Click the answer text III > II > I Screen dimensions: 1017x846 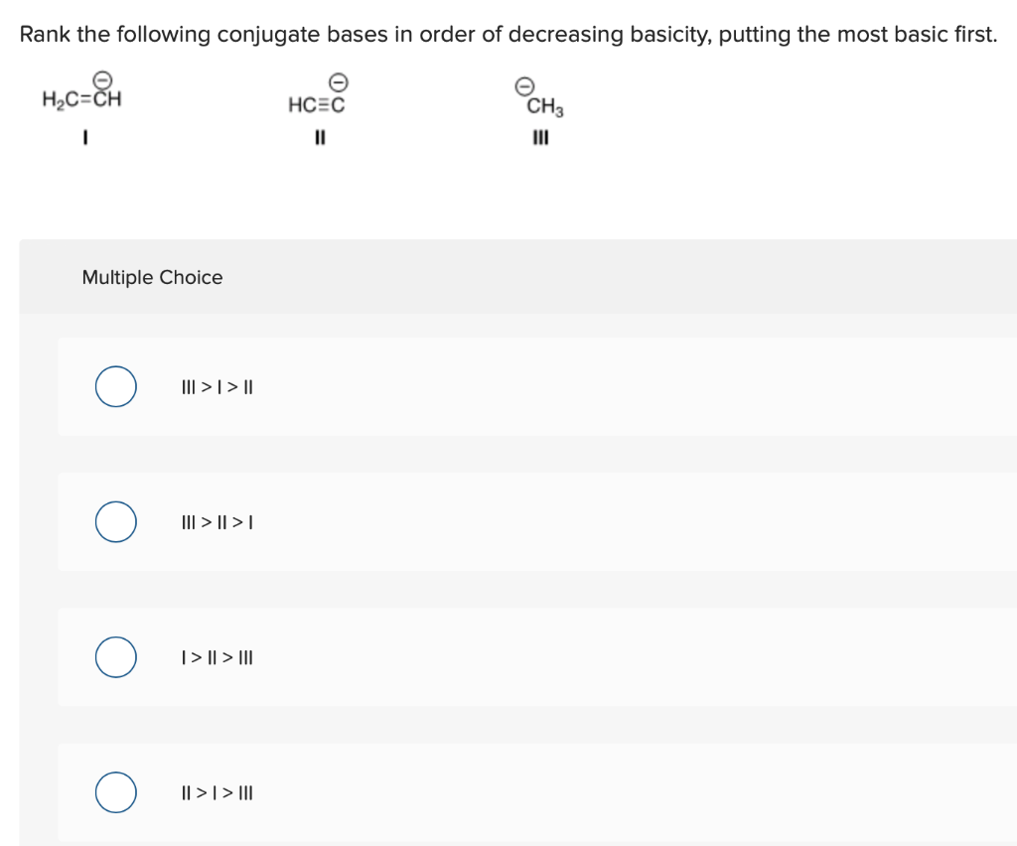click(218, 521)
